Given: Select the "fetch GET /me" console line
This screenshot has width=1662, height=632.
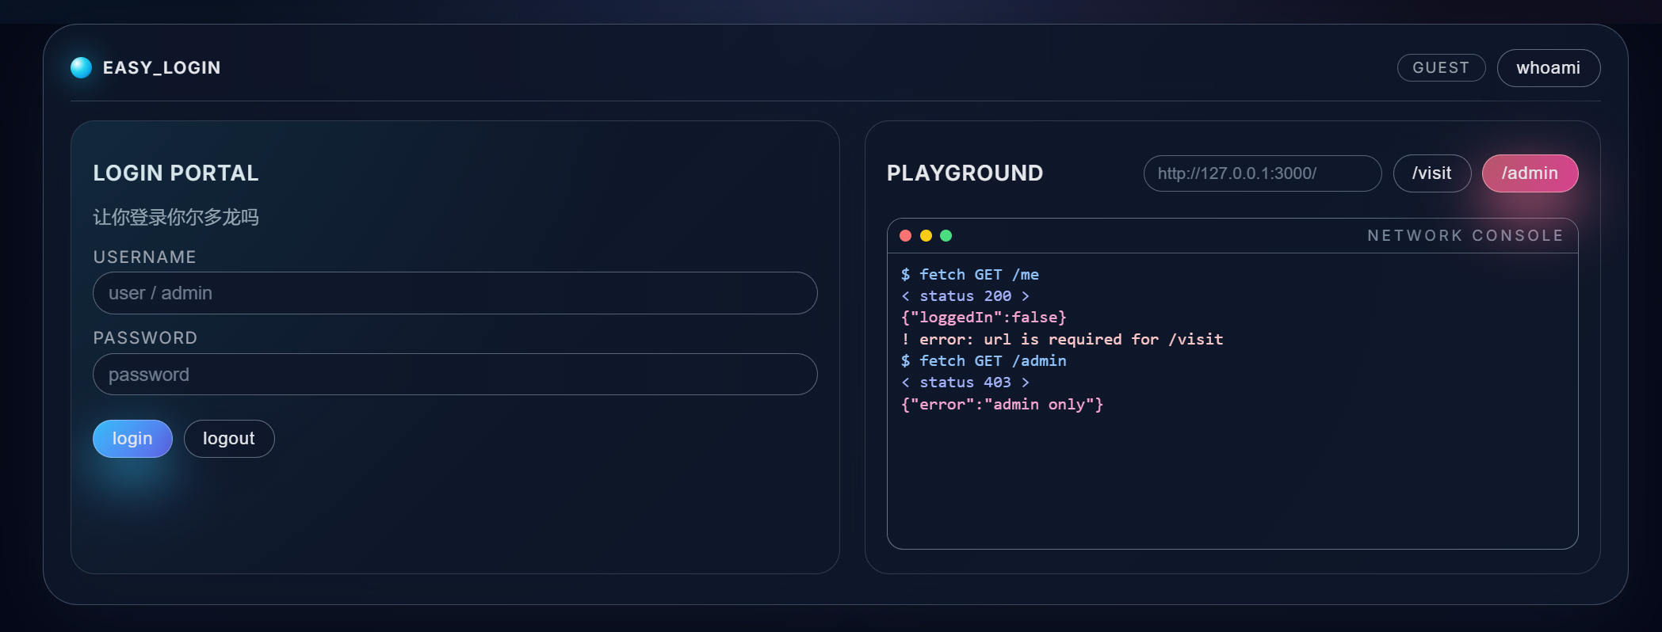Looking at the screenshot, I should [970, 275].
